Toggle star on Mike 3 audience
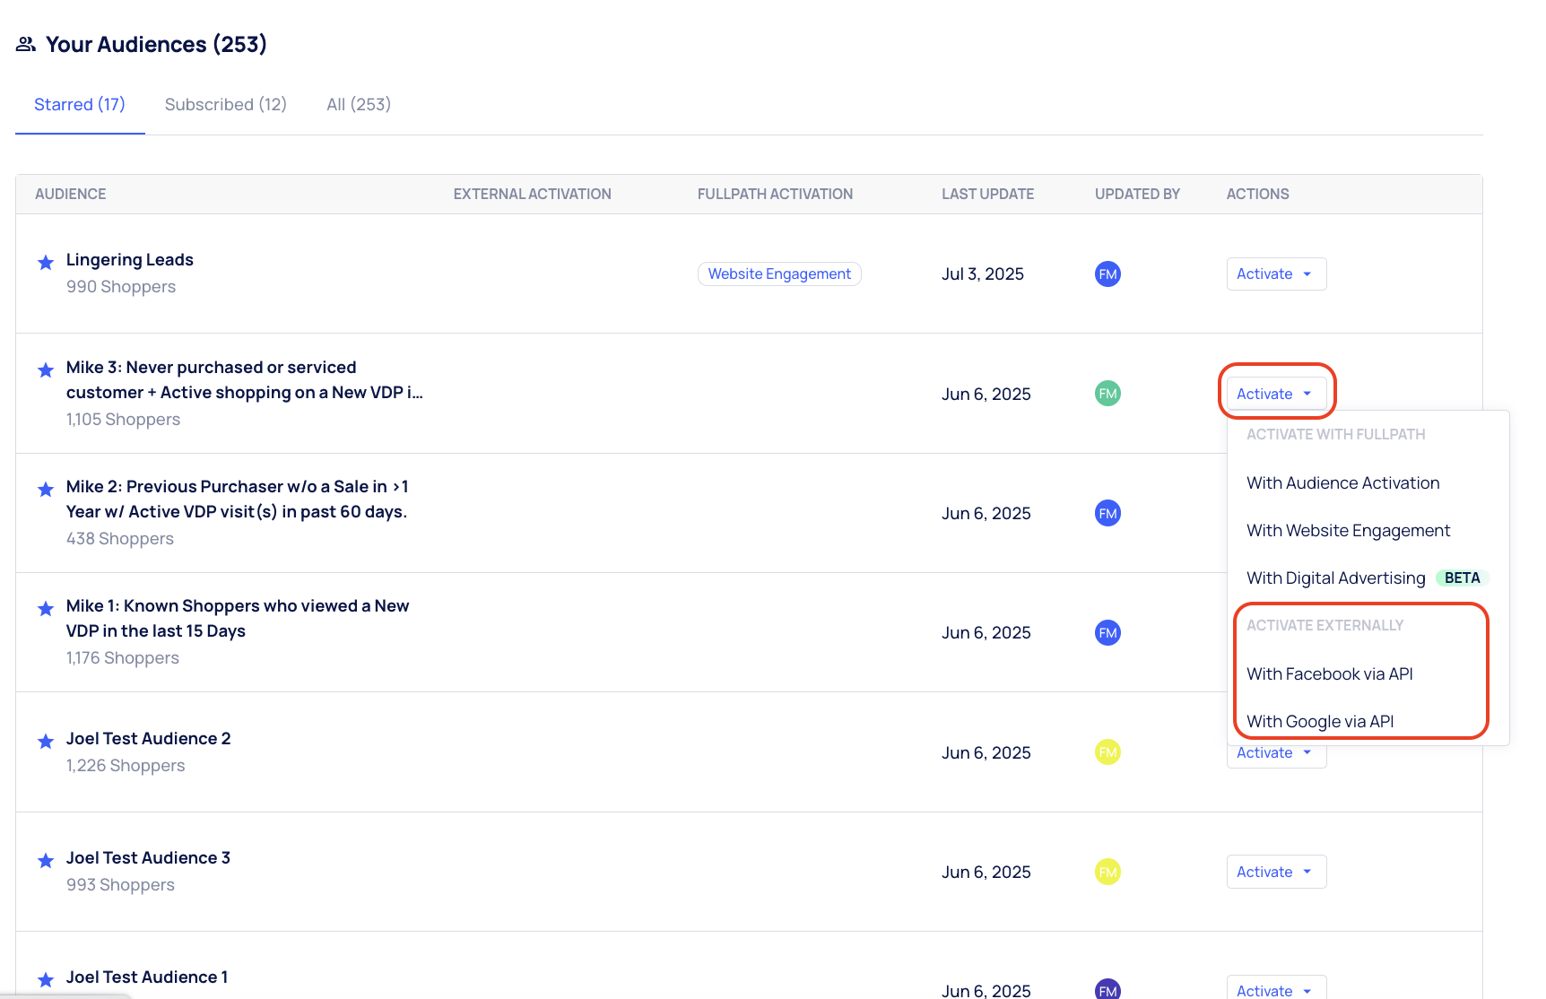 pyautogui.click(x=46, y=370)
